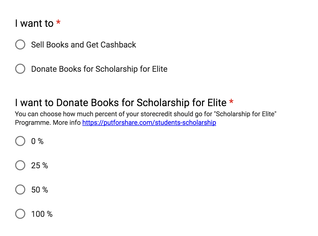Click the red asterisk beside "I want to"
Viewport: 318px width, 236px height.
click(x=59, y=22)
